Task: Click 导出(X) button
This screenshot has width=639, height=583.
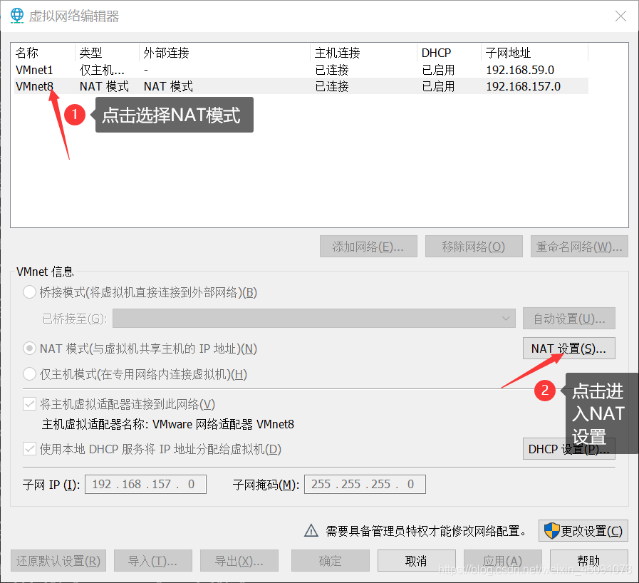Action: pos(239,561)
